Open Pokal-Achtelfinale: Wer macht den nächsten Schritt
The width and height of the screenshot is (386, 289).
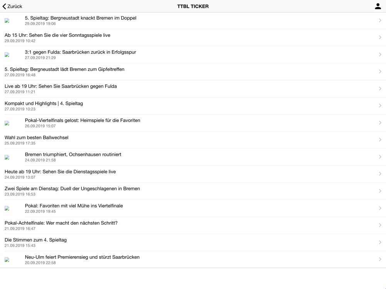click(x=193, y=225)
